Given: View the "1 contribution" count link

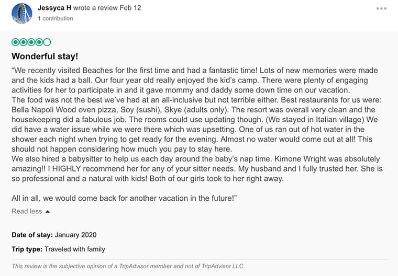Looking at the screenshot, I should [x=56, y=18].
